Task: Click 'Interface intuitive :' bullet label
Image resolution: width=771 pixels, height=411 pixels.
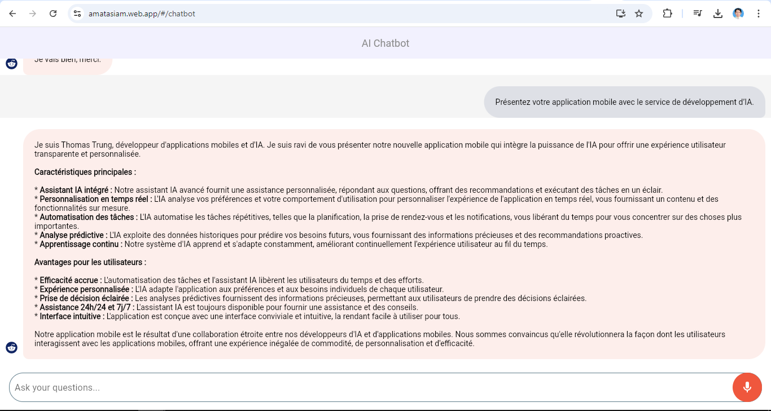Action: [x=72, y=316]
